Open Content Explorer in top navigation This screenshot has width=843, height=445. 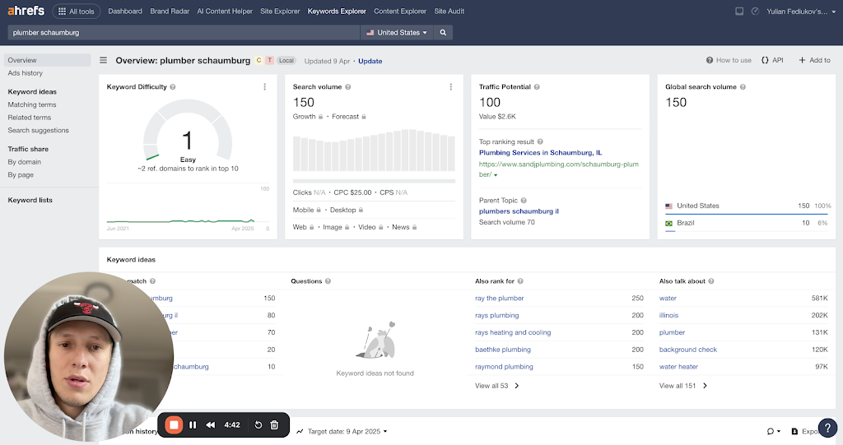coord(400,12)
